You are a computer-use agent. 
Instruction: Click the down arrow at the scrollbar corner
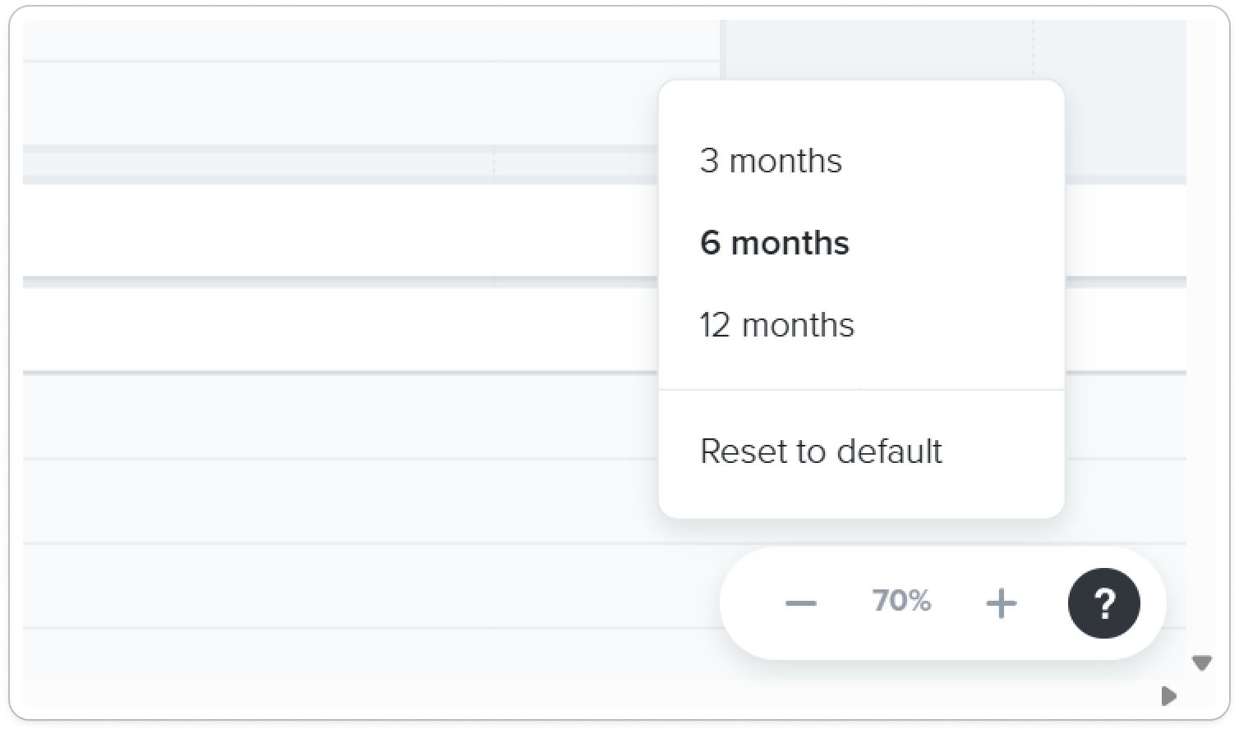pos(1202,663)
